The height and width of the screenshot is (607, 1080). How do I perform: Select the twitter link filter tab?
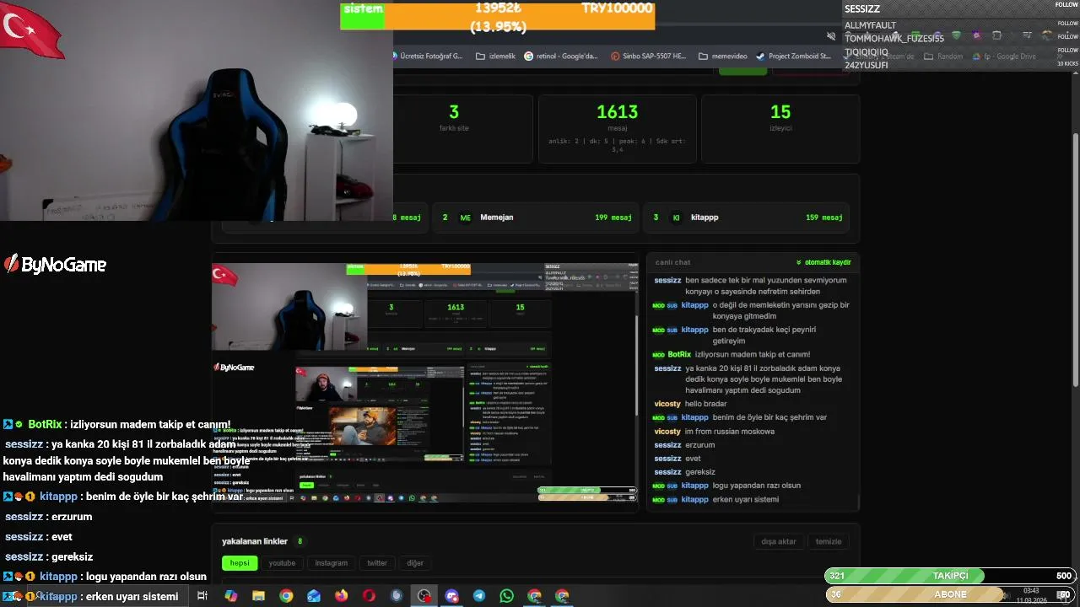377,563
